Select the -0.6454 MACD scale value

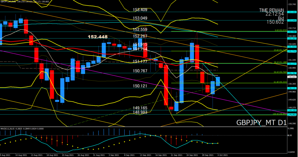[x=291, y=152]
